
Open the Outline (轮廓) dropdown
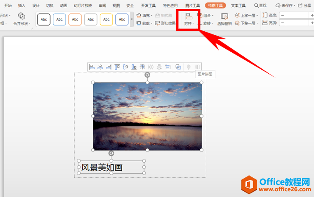145,23
